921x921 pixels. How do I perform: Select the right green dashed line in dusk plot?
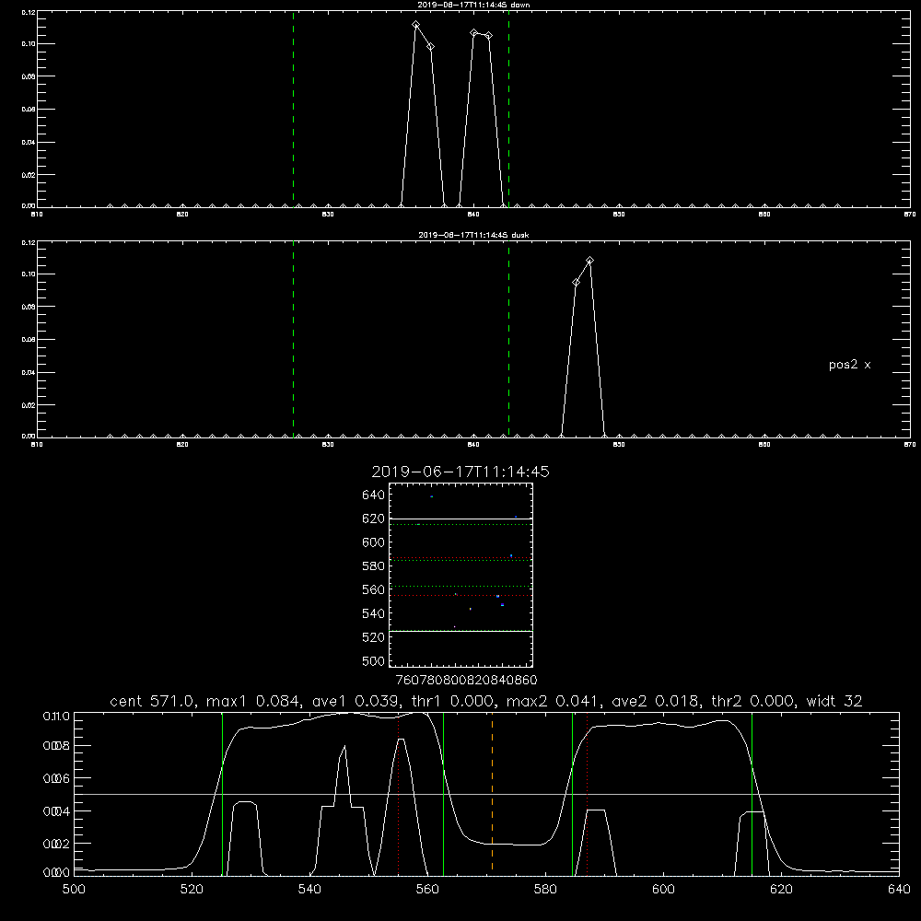(x=508, y=340)
